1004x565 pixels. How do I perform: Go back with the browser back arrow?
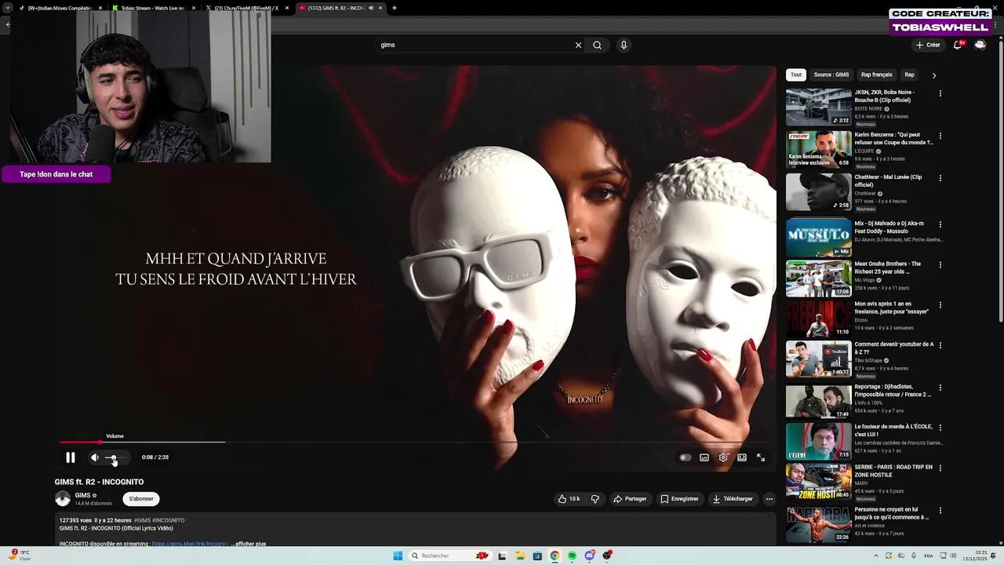(x=8, y=24)
